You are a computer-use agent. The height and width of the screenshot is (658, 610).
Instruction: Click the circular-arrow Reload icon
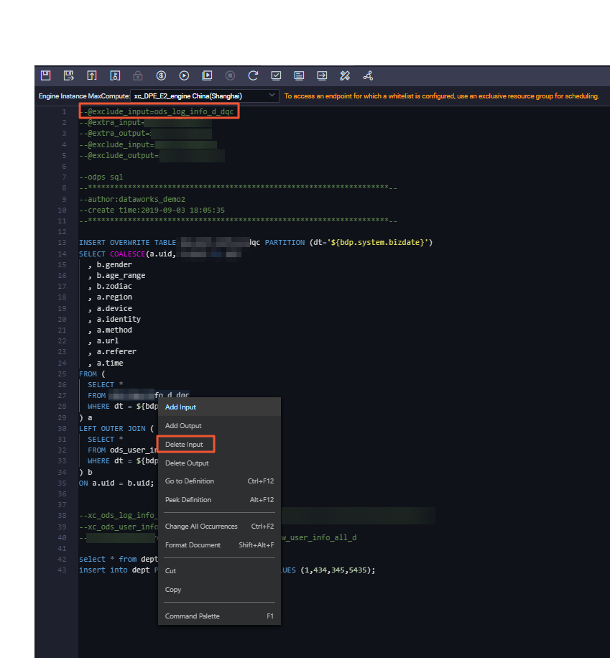coord(253,75)
